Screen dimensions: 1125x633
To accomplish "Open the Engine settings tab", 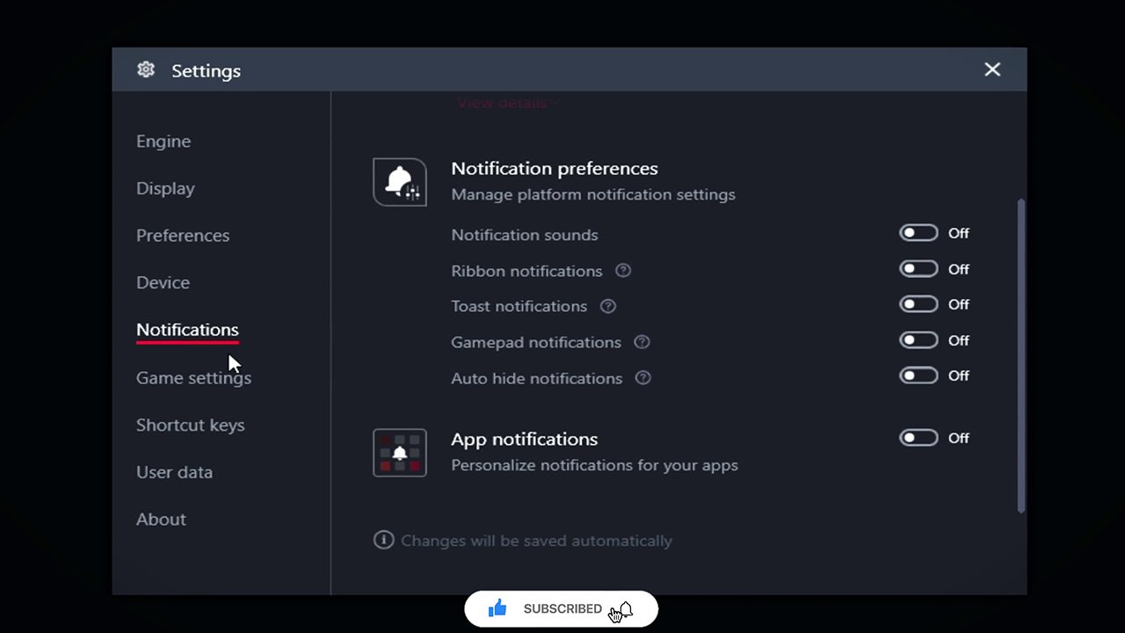I will tap(163, 142).
